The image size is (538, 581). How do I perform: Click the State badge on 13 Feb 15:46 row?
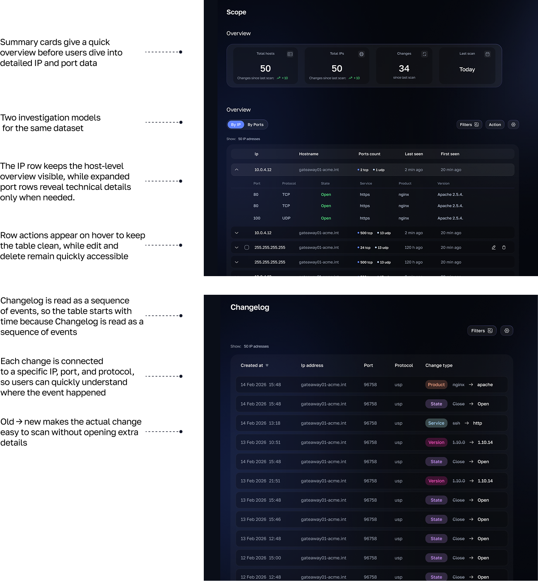pos(436,519)
